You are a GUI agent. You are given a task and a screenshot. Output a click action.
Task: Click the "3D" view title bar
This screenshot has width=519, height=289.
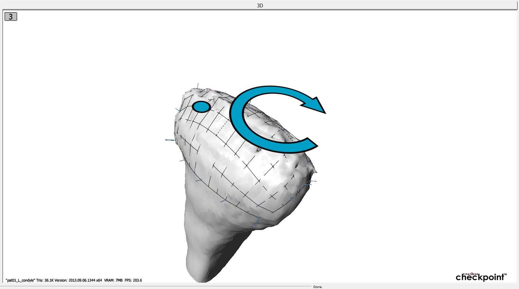click(260, 6)
